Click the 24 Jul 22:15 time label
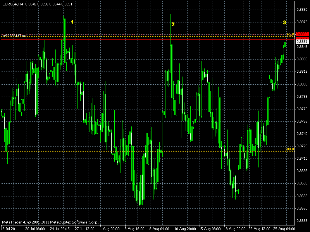The width and height of the screenshot is (310, 232). click(60, 229)
